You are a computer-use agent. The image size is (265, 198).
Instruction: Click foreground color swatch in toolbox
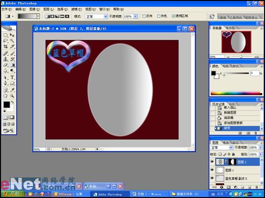pyautogui.click(x=7, y=104)
